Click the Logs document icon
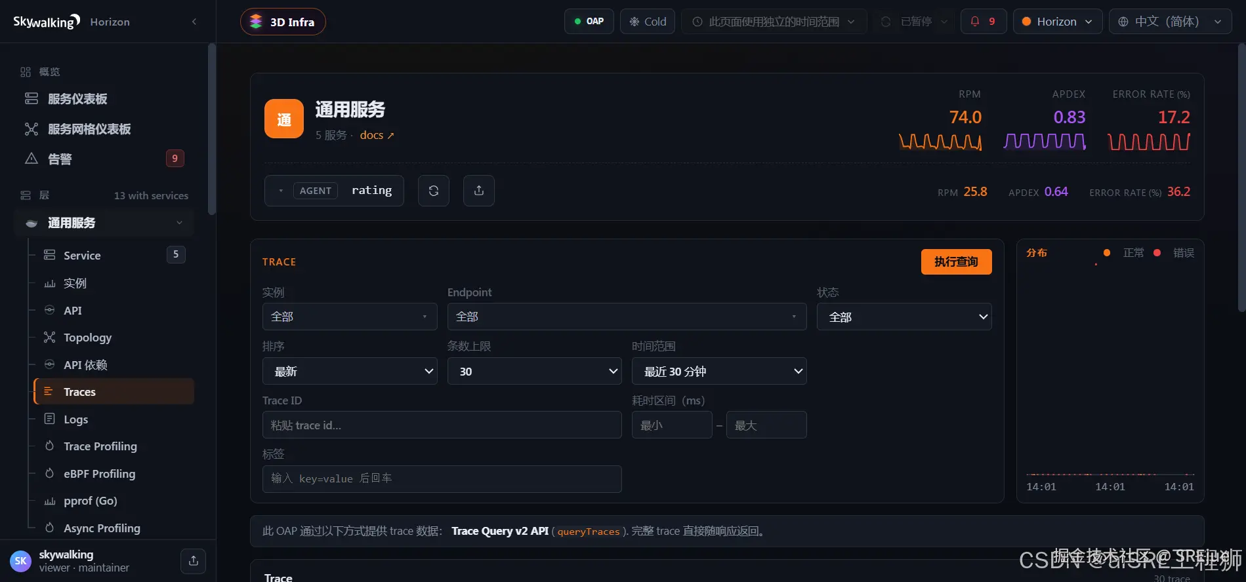The height and width of the screenshot is (582, 1246). [49, 419]
